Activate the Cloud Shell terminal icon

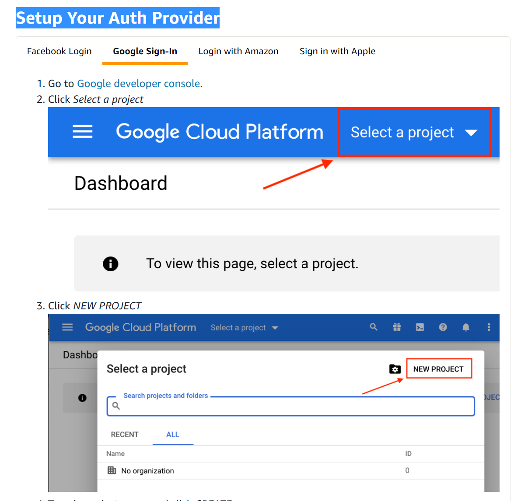(x=420, y=327)
